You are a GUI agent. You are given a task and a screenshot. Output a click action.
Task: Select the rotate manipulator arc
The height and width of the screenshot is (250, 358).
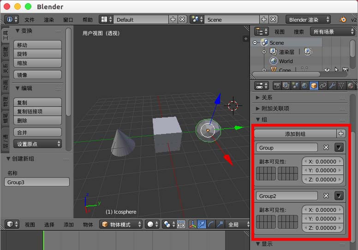211,225
